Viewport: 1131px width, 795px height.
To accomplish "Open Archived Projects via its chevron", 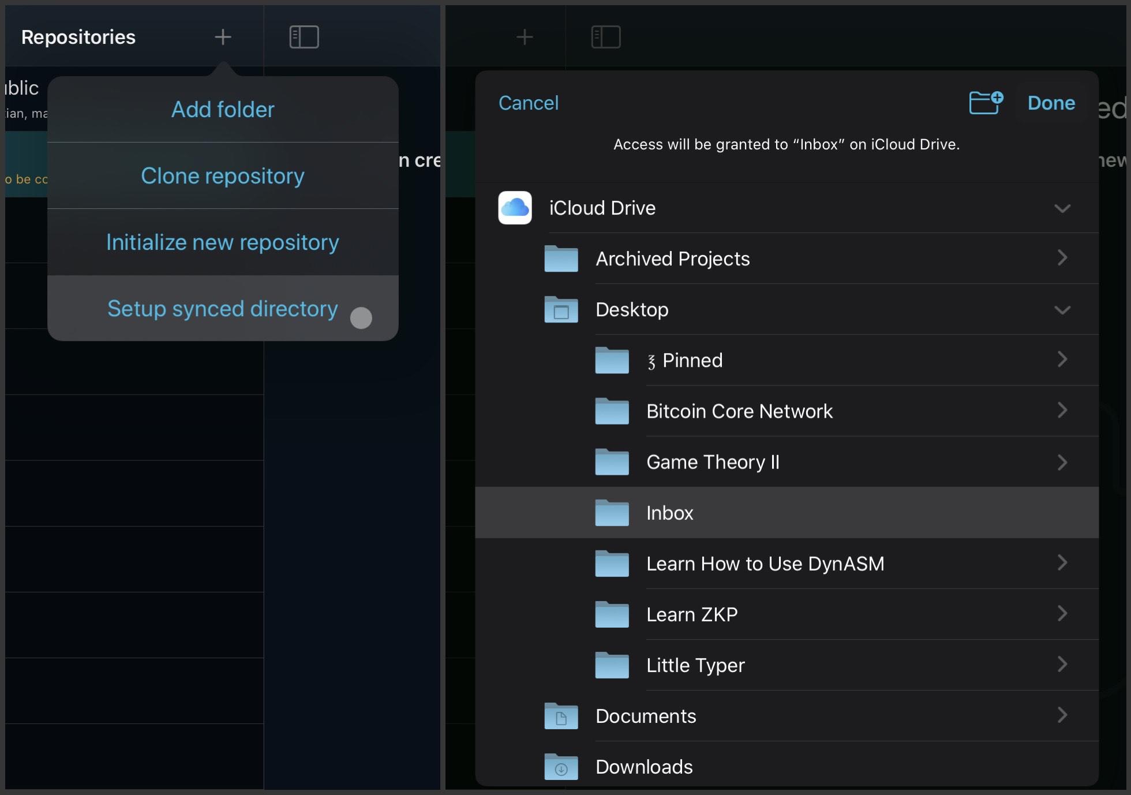I will pyautogui.click(x=1062, y=258).
